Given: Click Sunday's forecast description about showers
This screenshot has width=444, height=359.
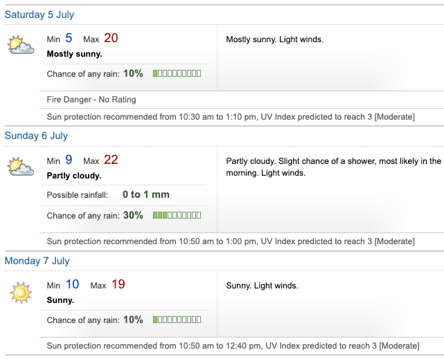Looking at the screenshot, I should (x=332, y=167).
